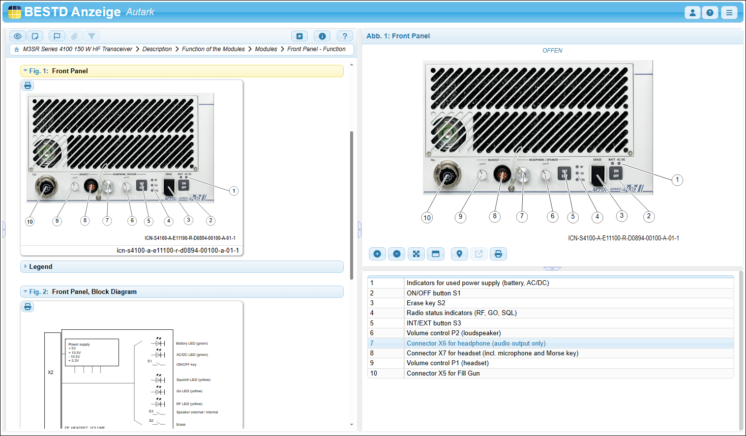Open the hamburger menu in header
Viewport: 746px width, 436px height.
tap(729, 13)
